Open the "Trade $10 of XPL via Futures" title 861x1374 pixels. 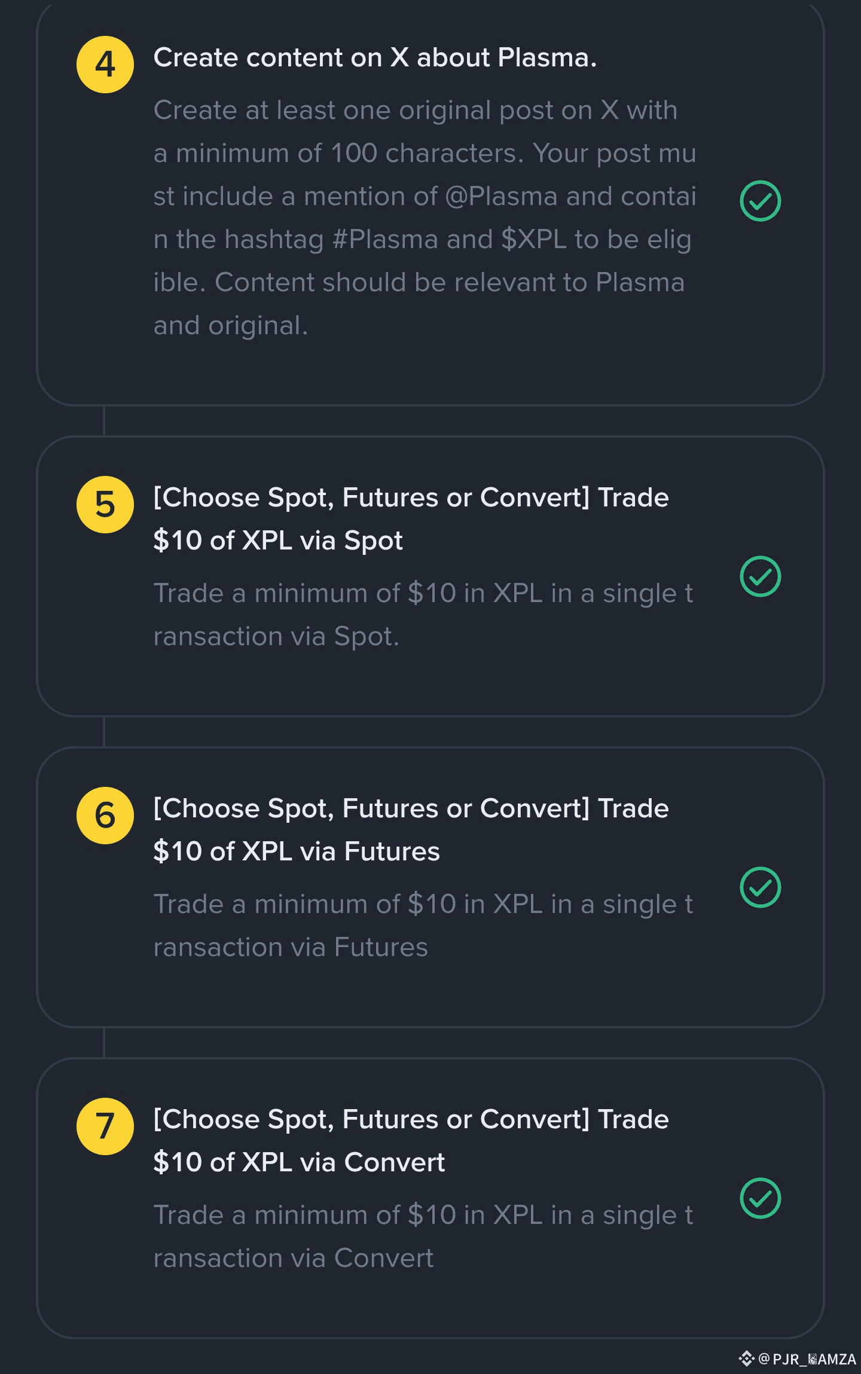click(411, 830)
